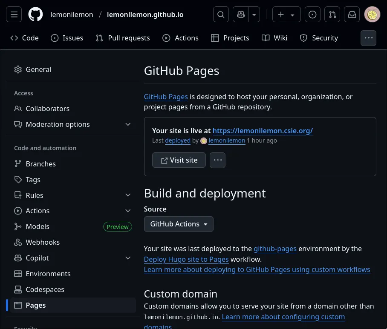The height and width of the screenshot is (329, 387).
Task: Switch to the Actions repository tab
Action: click(180, 38)
